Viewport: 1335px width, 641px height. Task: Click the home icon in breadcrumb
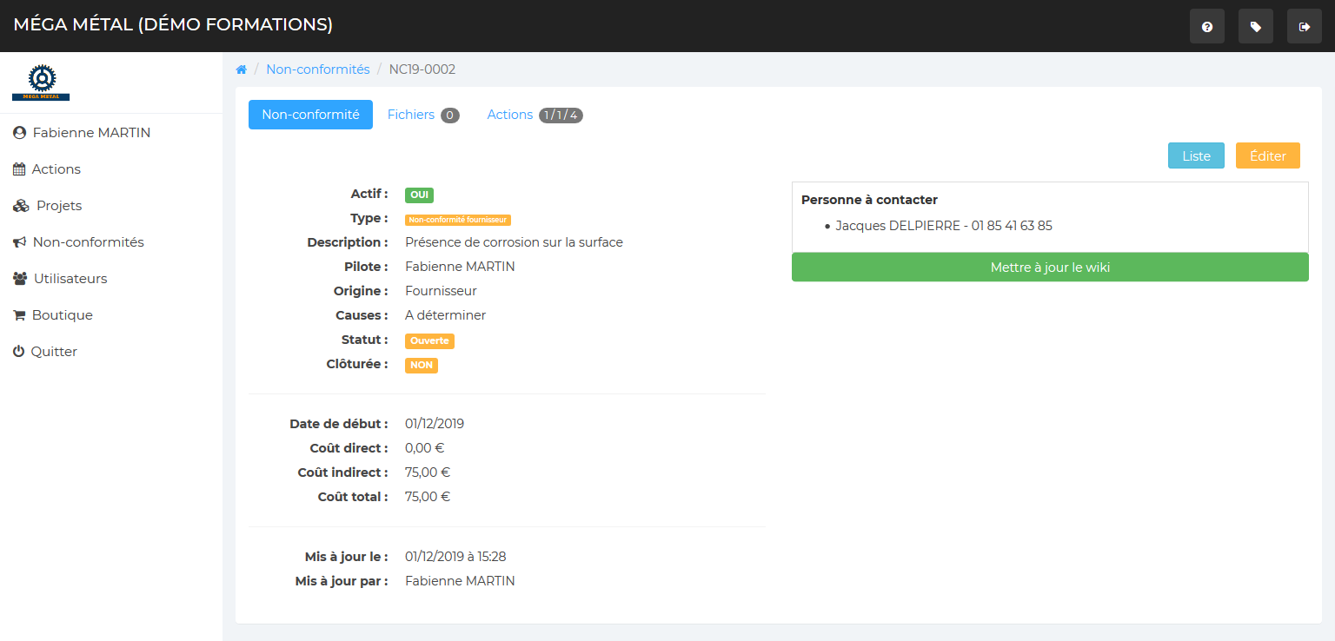242,69
